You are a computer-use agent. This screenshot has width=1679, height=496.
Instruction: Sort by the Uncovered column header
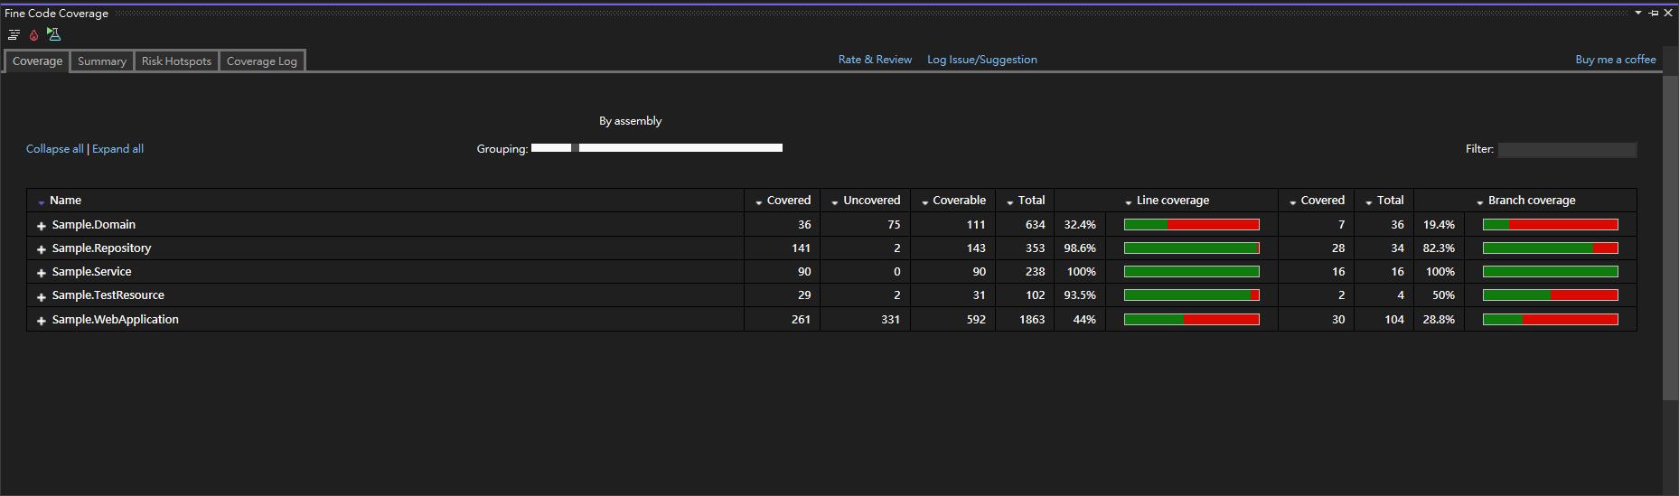pyautogui.click(x=870, y=201)
